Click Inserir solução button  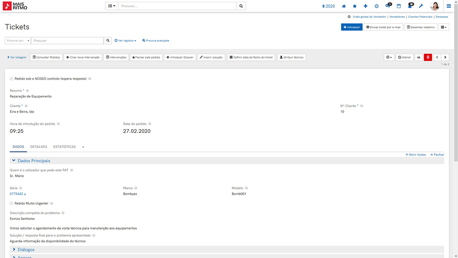(x=211, y=57)
